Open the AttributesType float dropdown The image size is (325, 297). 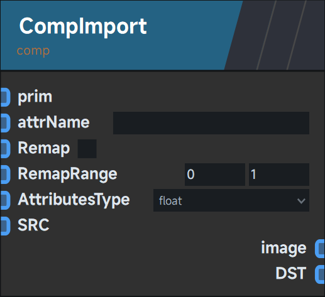pyautogui.click(x=231, y=200)
